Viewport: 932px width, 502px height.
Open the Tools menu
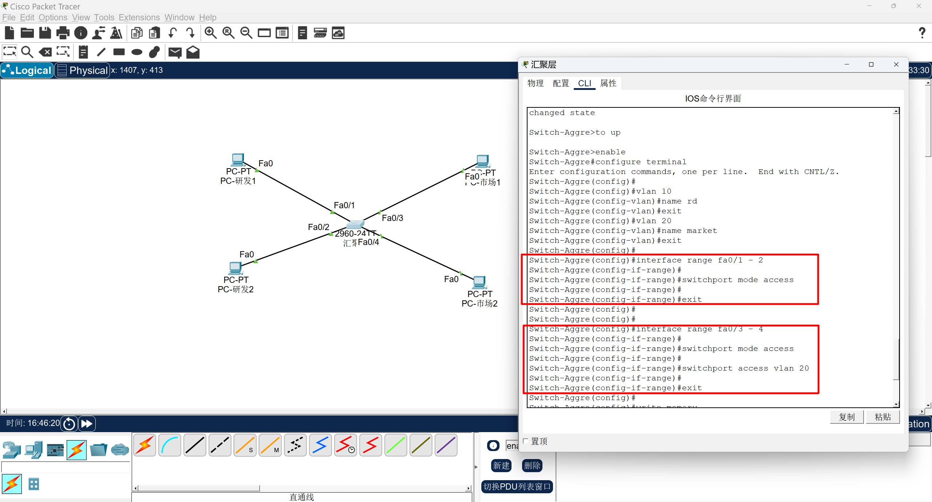click(104, 17)
